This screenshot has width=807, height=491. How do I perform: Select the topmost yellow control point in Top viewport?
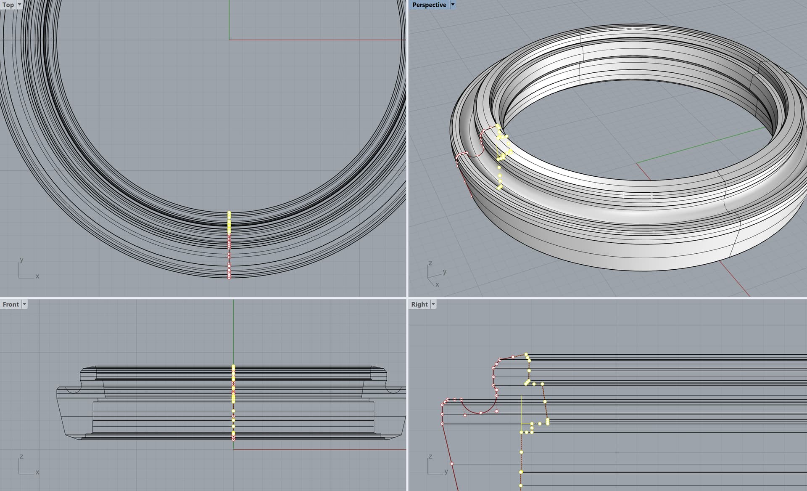(x=229, y=213)
